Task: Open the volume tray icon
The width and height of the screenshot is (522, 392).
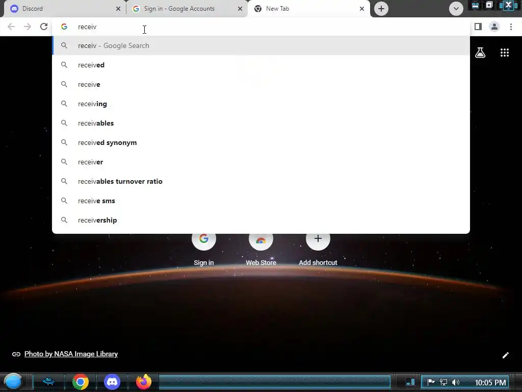Action: [455, 382]
